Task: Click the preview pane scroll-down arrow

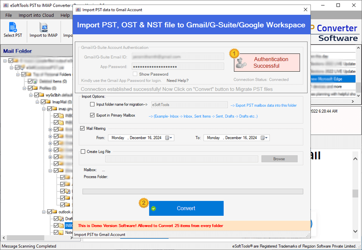Action: pyautogui.click(x=355, y=231)
